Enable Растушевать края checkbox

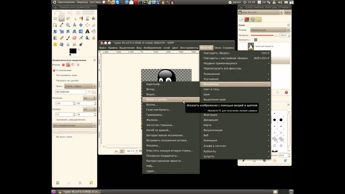[54, 75]
